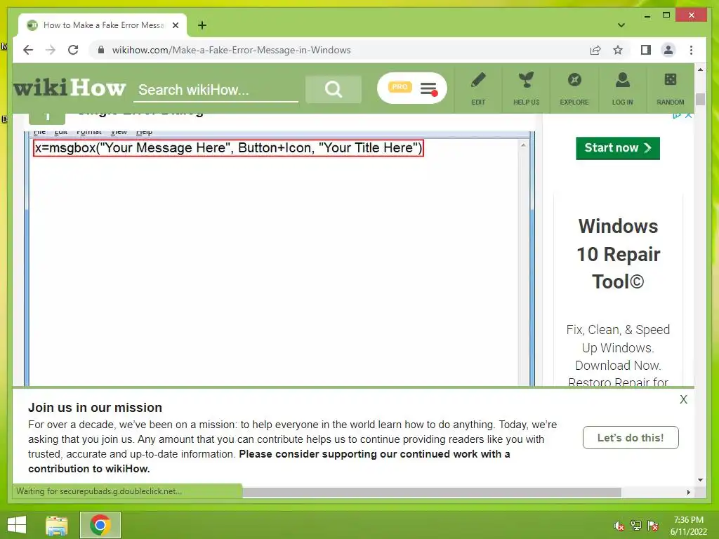Click the page vertical scrollbar thumb
This screenshot has width=719, height=539.
(x=700, y=99)
